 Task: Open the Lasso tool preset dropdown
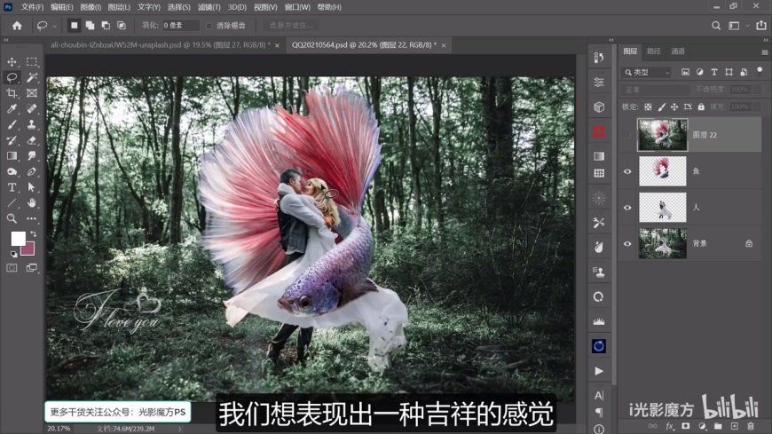(54, 26)
